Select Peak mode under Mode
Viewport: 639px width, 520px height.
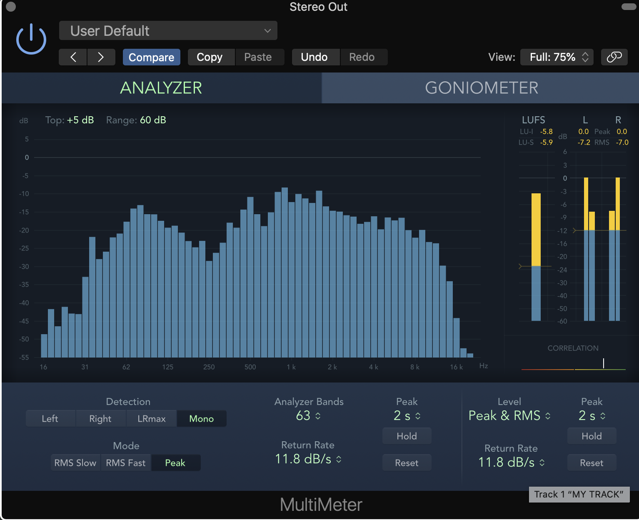click(x=175, y=462)
